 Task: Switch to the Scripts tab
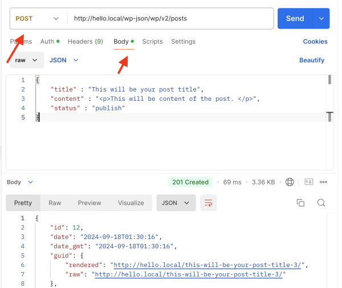(x=152, y=42)
